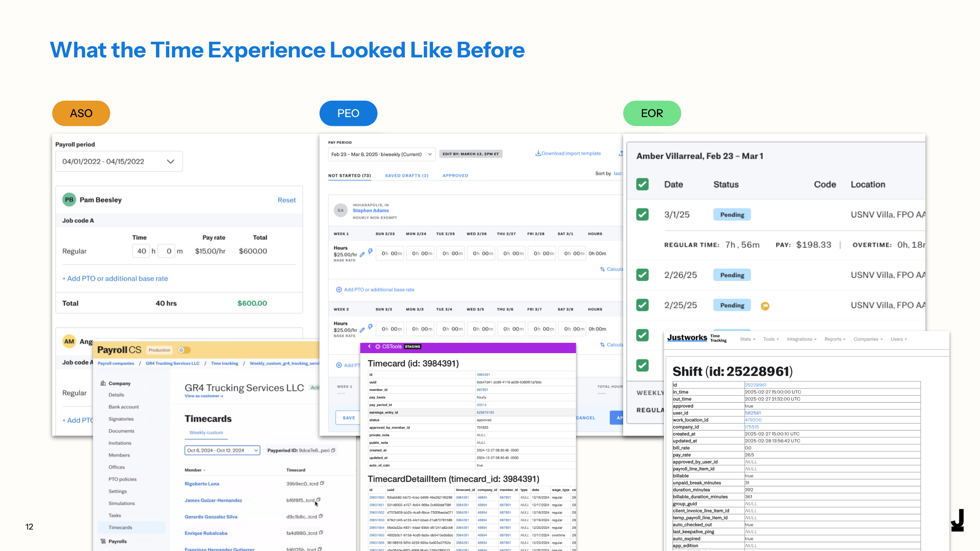Click Week 2 lightning bolt autofill icon
The image size is (980, 551).
click(x=370, y=326)
